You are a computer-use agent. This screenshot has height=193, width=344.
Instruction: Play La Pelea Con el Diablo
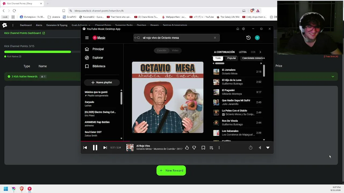click(237, 112)
